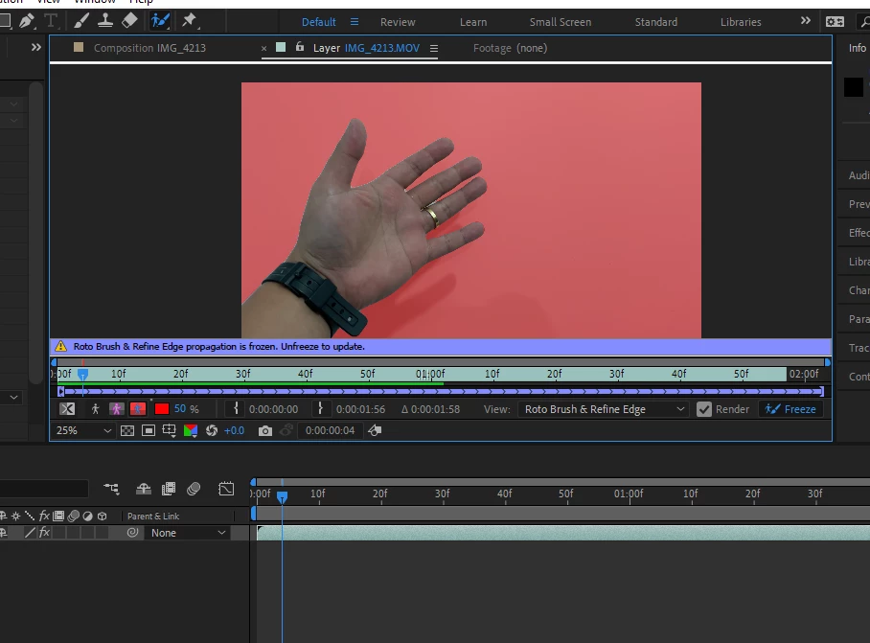Screen dimensions: 870x643
Task: Click the Parent & Link column header
Action: pyautogui.click(x=153, y=517)
